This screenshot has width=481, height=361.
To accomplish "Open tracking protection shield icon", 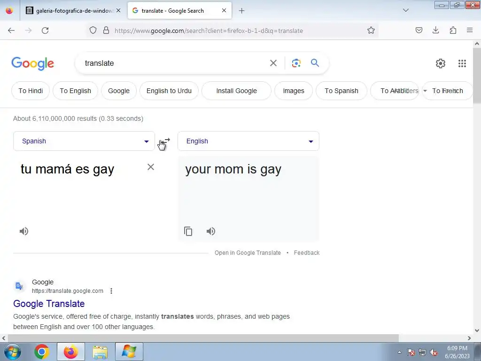I will [x=93, y=31].
